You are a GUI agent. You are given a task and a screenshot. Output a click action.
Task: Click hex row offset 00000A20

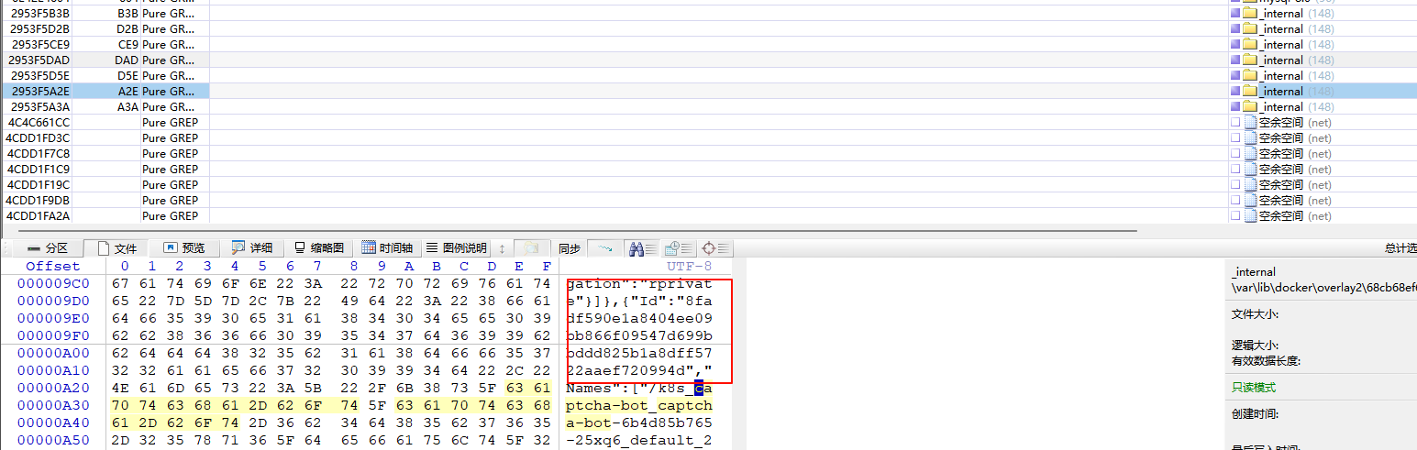coord(53,389)
